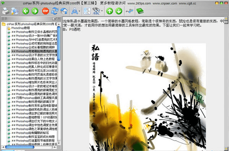Open the print preview magnifier icon

[x=15, y=11]
